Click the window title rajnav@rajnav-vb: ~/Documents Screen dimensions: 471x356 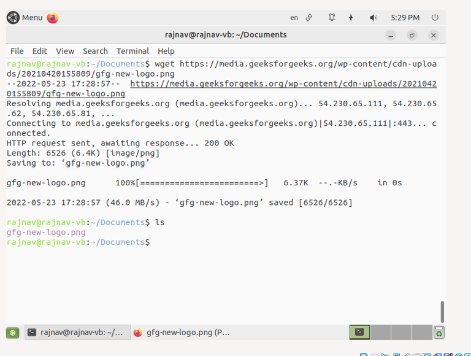coord(226,35)
